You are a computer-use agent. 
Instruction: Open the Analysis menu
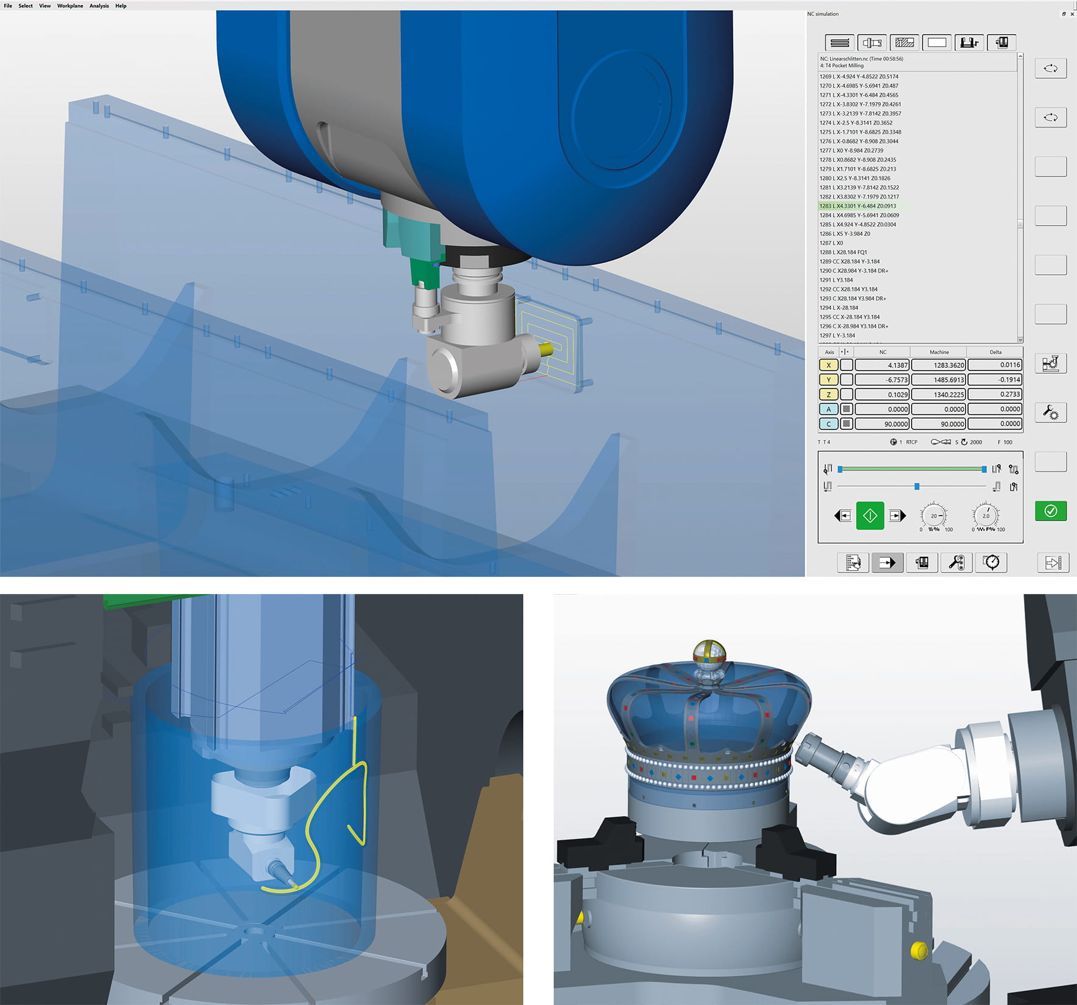99,5
